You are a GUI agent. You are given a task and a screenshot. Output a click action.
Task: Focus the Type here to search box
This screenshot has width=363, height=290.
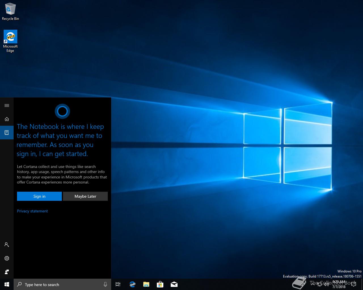coord(62,284)
